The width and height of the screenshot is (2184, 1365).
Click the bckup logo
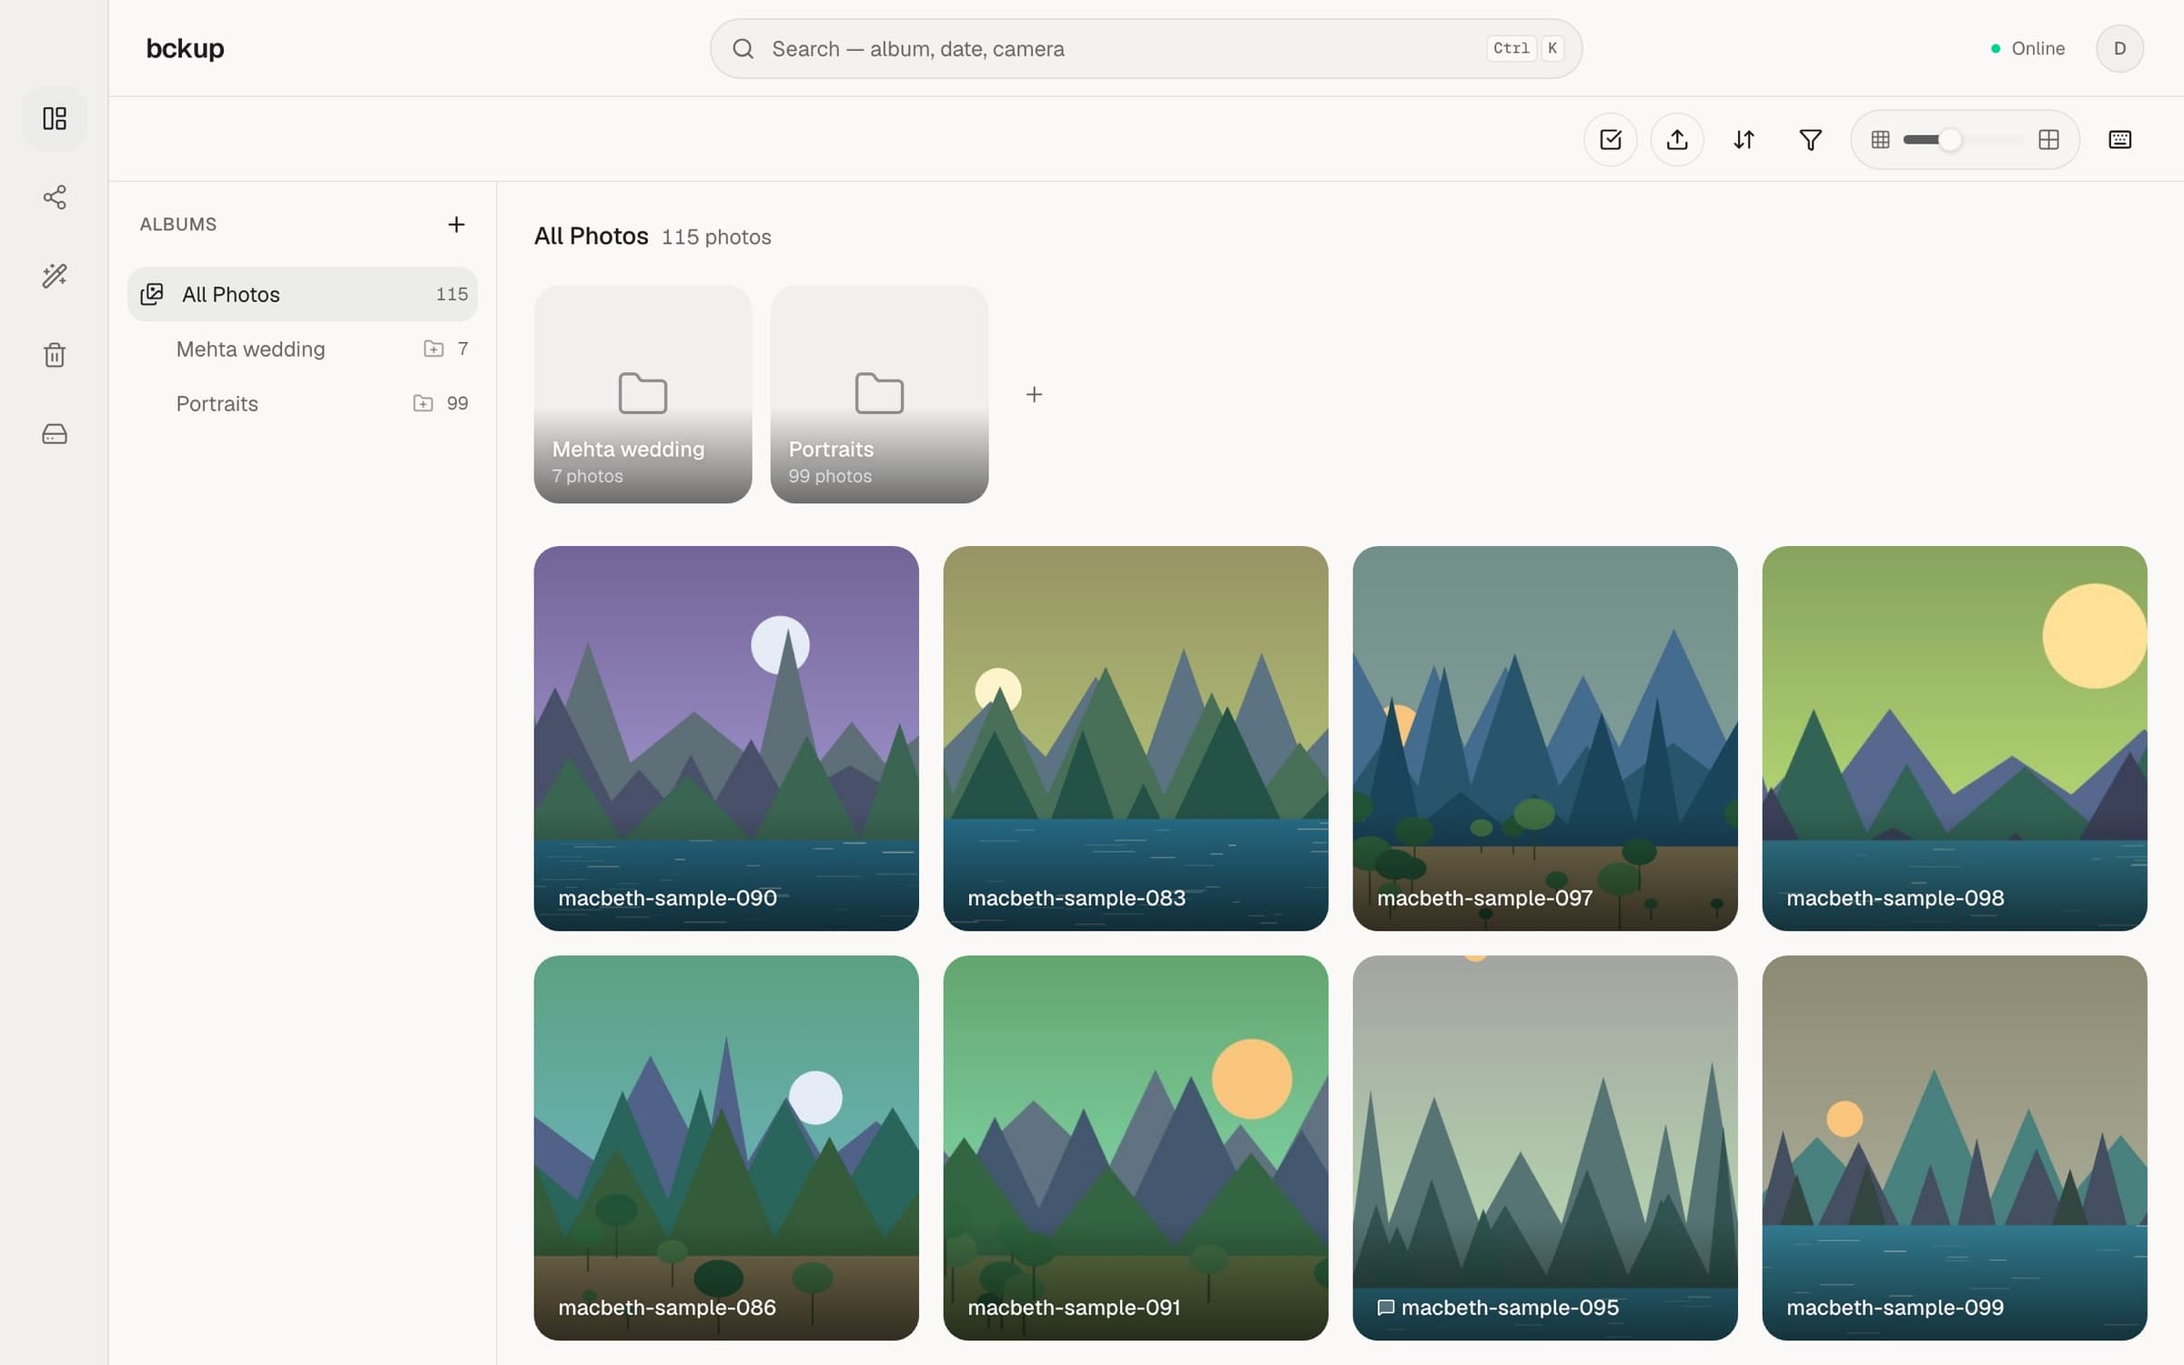(185, 48)
